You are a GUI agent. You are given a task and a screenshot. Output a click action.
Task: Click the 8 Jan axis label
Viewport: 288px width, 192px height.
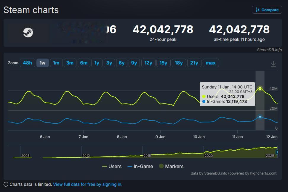pyautogui.click(x=122, y=137)
